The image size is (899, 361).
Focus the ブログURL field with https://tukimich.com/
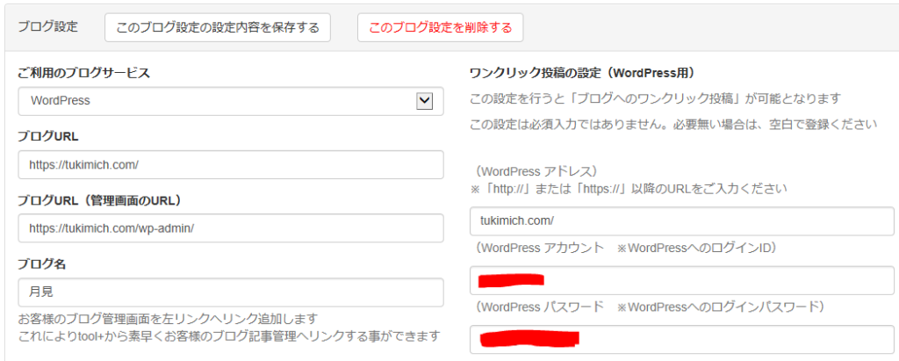[x=231, y=165]
